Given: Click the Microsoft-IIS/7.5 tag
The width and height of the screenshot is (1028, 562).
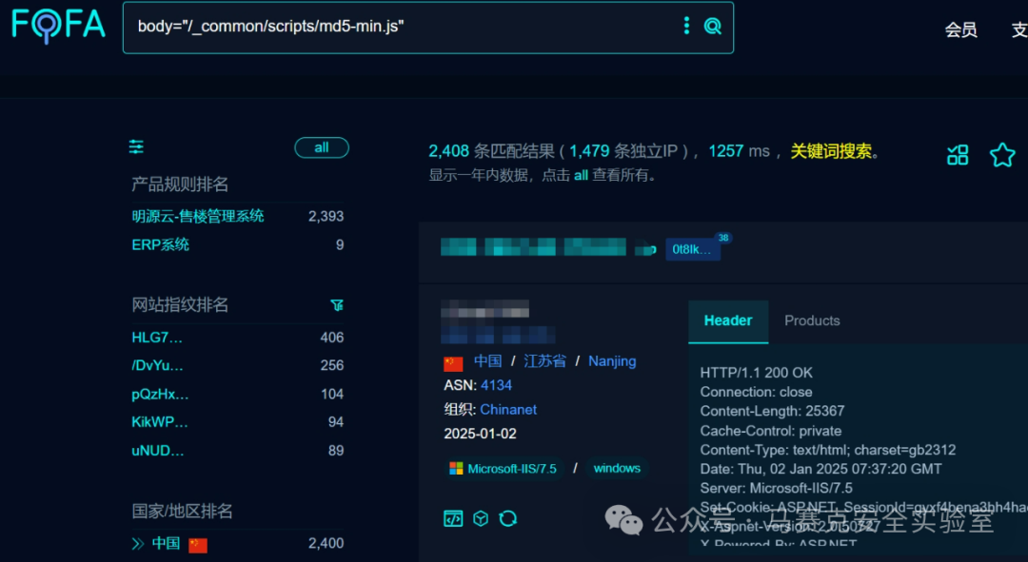Looking at the screenshot, I should 503,468.
